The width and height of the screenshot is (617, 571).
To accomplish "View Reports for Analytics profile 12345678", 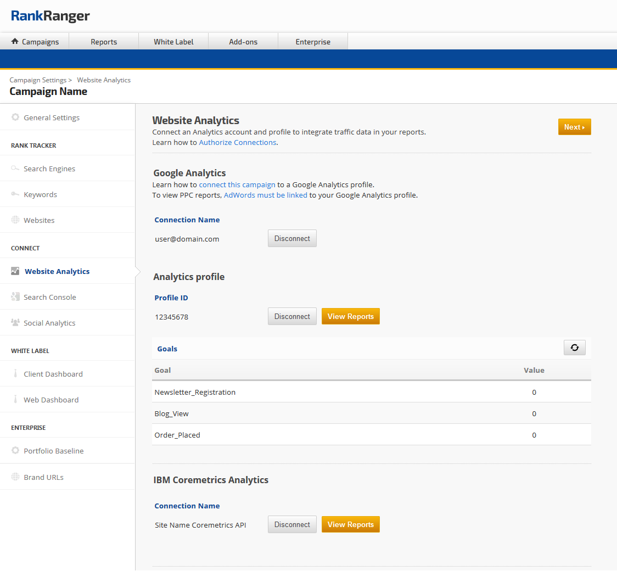I will click(350, 317).
